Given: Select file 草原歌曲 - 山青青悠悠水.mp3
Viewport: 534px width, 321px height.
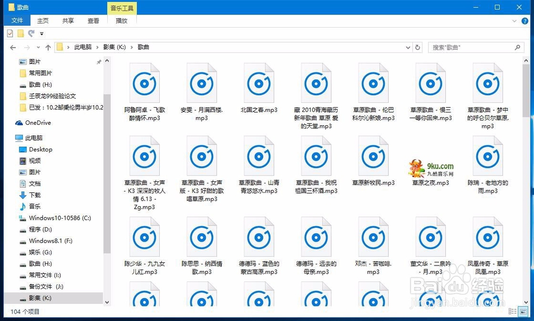Looking at the screenshot, I should [259, 165].
